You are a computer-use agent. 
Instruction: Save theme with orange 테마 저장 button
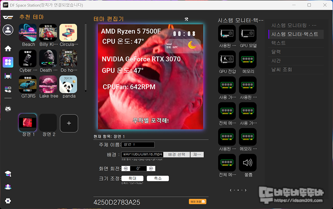[198, 202]
